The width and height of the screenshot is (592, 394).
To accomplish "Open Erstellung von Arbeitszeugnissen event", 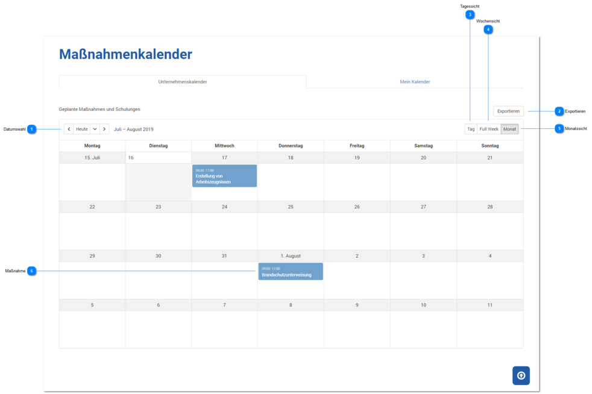I will 225,176.
